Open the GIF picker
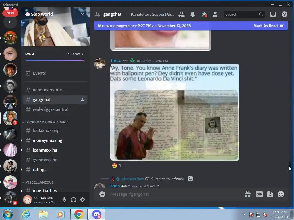 pos(259,194)
